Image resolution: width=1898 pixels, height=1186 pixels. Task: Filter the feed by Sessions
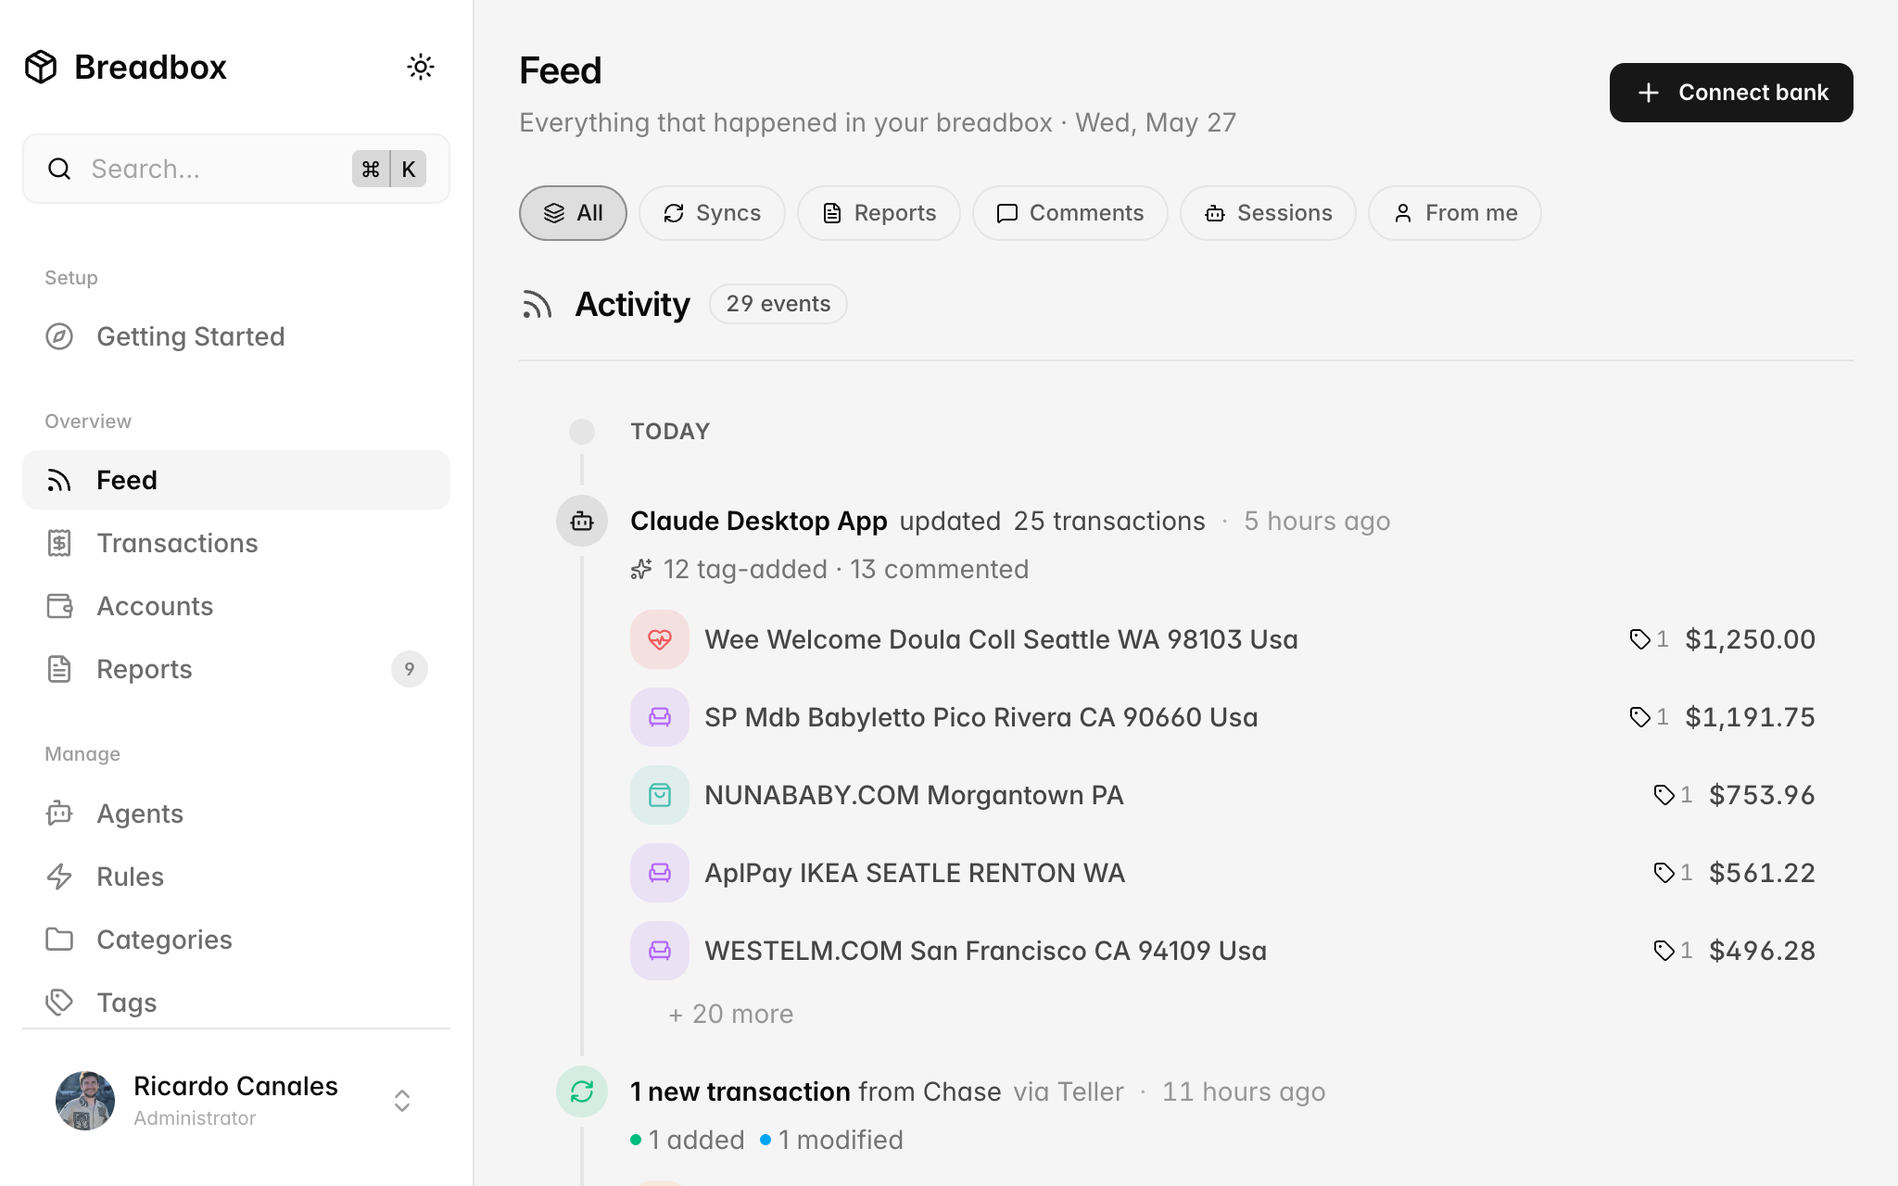point(1268,213)
